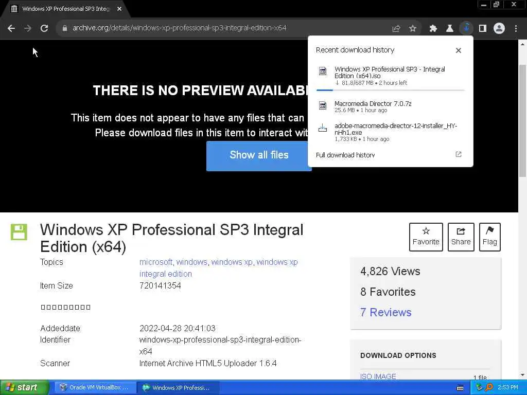527x395 pixels.
Task: Open the microsoft topic link
Action: click(155, 262)
